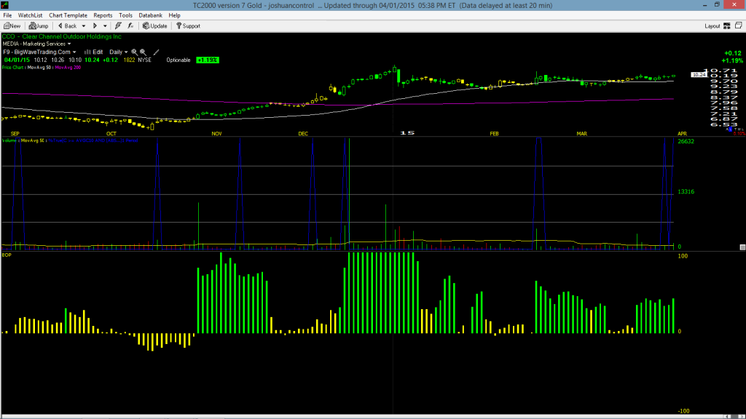Click the NYSE exchange label

tap(145, 60)
